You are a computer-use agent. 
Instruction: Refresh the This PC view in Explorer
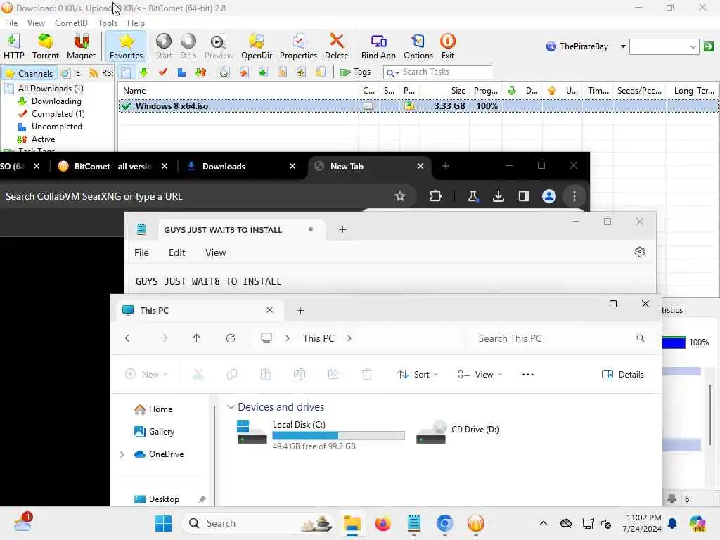(x=231, y=338)
